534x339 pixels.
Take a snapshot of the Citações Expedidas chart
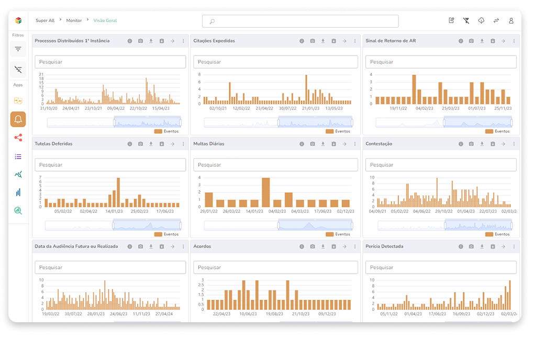click(x=313, y=41)
